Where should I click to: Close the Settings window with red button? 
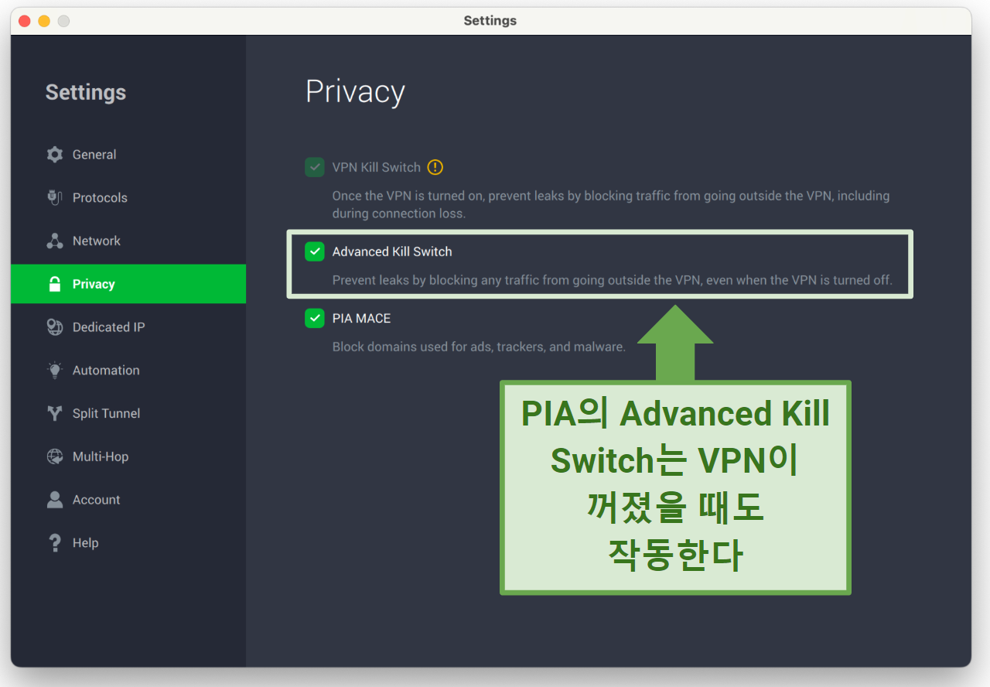point(25,21)
